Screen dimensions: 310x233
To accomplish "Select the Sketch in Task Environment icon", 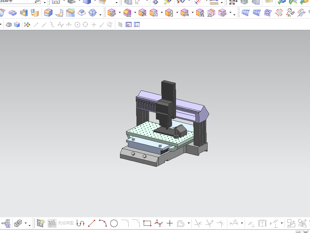I will [41, 223].
